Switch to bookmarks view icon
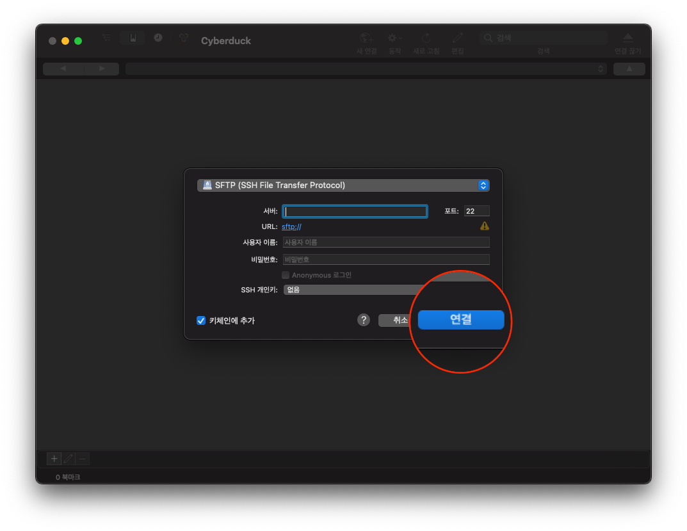 (x=133, y=38)
